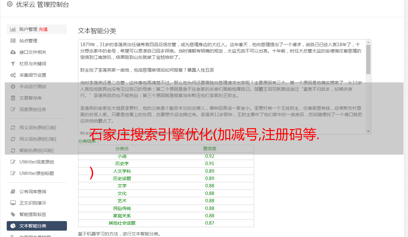Open 手动运行测试 page

coord(37,87)
